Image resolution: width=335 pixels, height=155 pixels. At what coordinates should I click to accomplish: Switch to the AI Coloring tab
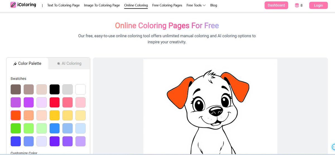(x=69, y=64)
